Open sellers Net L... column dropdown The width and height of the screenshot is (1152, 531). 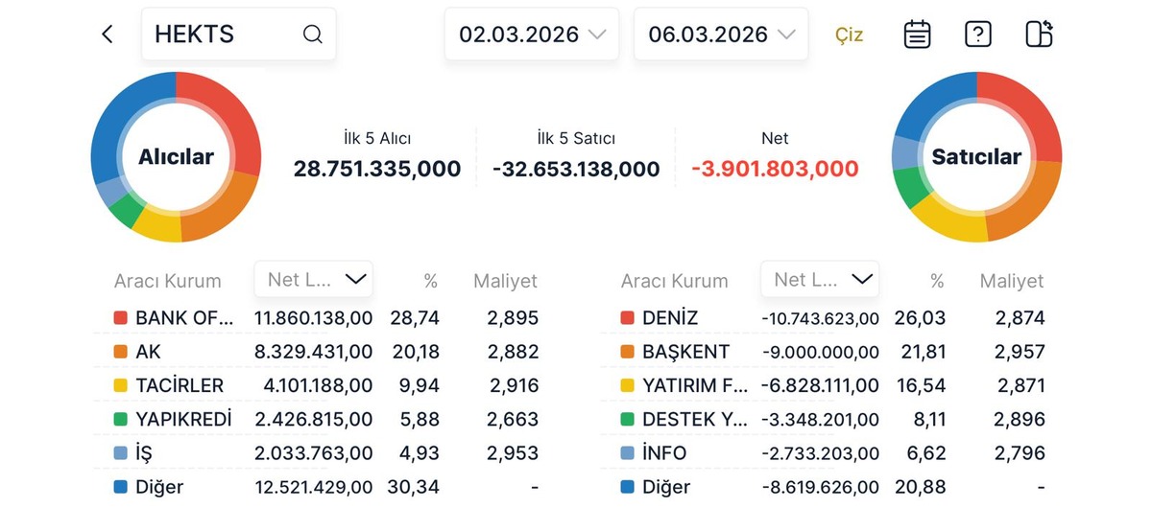pos(820,279)
